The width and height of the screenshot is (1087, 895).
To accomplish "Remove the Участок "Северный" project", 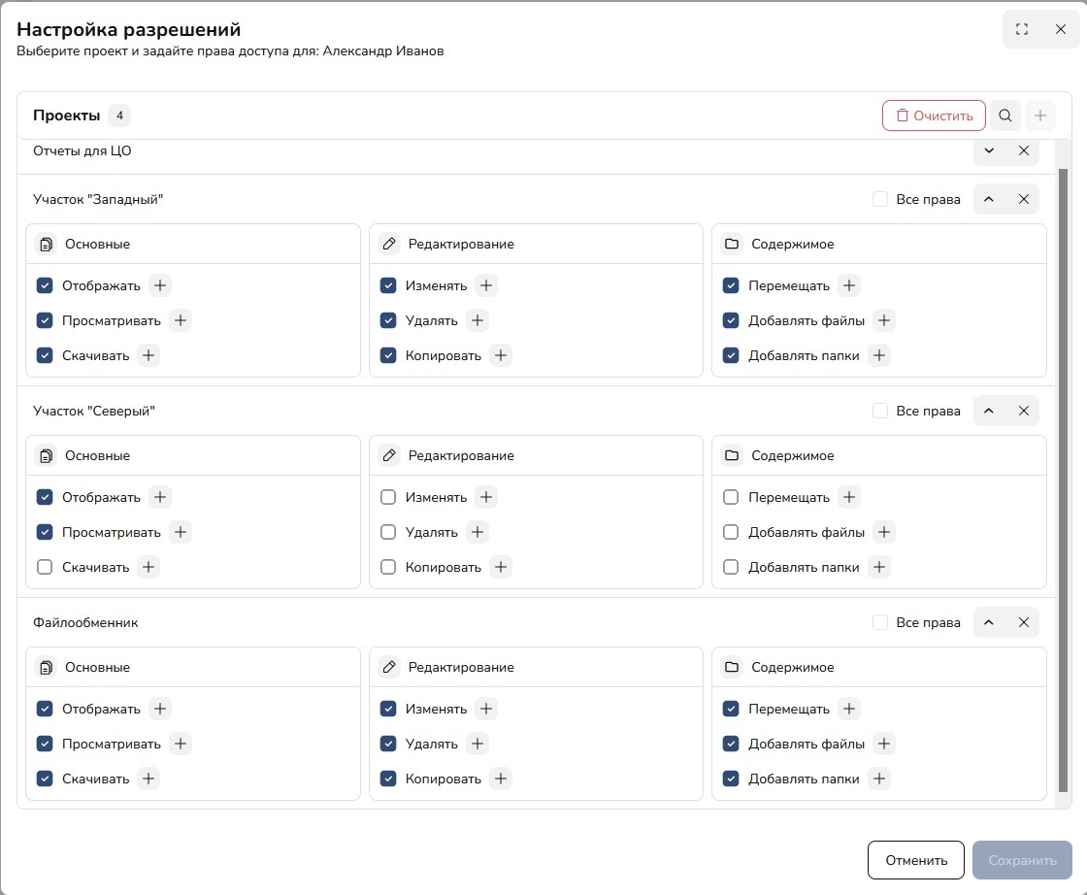I will click(x=1024, y=411).
